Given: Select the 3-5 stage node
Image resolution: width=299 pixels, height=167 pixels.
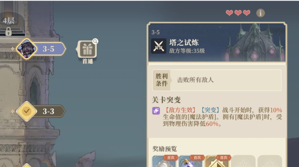Looking at the screenshot, I should tap(41, 49).
